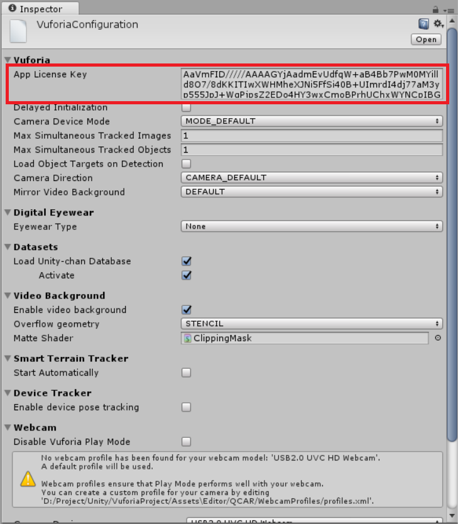Collapse the Video Background section

(8, 295)
